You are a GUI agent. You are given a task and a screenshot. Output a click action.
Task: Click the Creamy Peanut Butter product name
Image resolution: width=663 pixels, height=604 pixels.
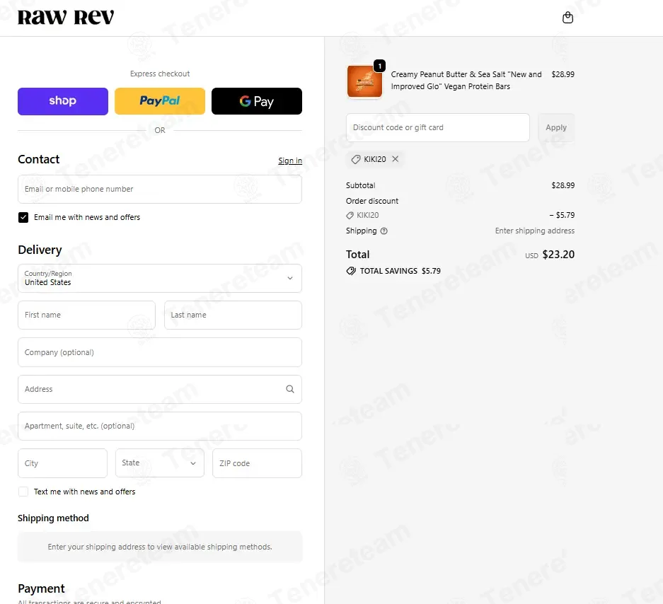click(466, 81)
